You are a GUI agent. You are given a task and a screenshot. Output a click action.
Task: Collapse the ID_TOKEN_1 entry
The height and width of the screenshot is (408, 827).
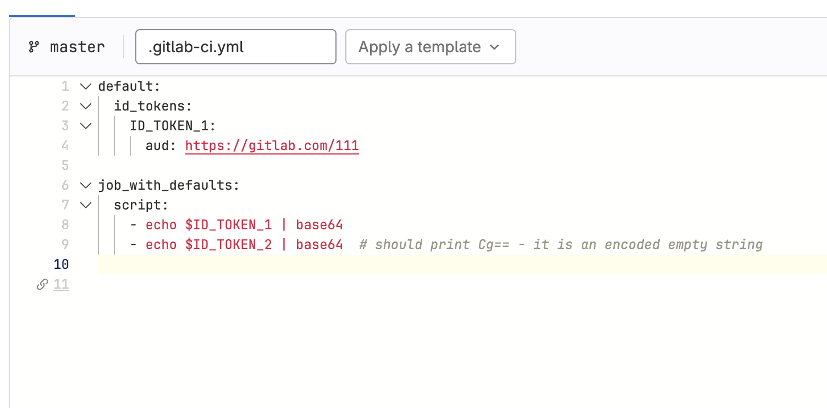click(85, 126)
